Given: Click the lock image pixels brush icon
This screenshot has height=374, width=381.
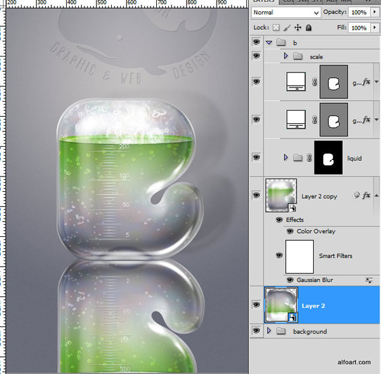Looking at the screenshot, I should [287, 28].
